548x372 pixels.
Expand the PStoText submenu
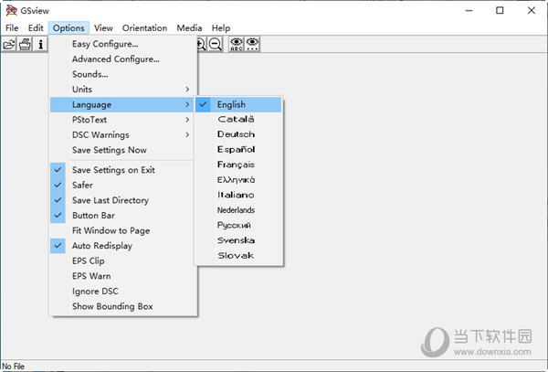[121, 120]
